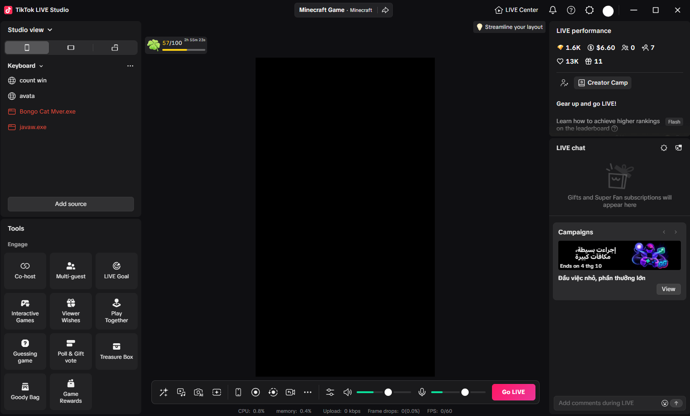The width and height of the screenshot is (690, 416).
Task: Expand the Studio view dropdown
Action: pyautogui.click(x=30, y=30)
